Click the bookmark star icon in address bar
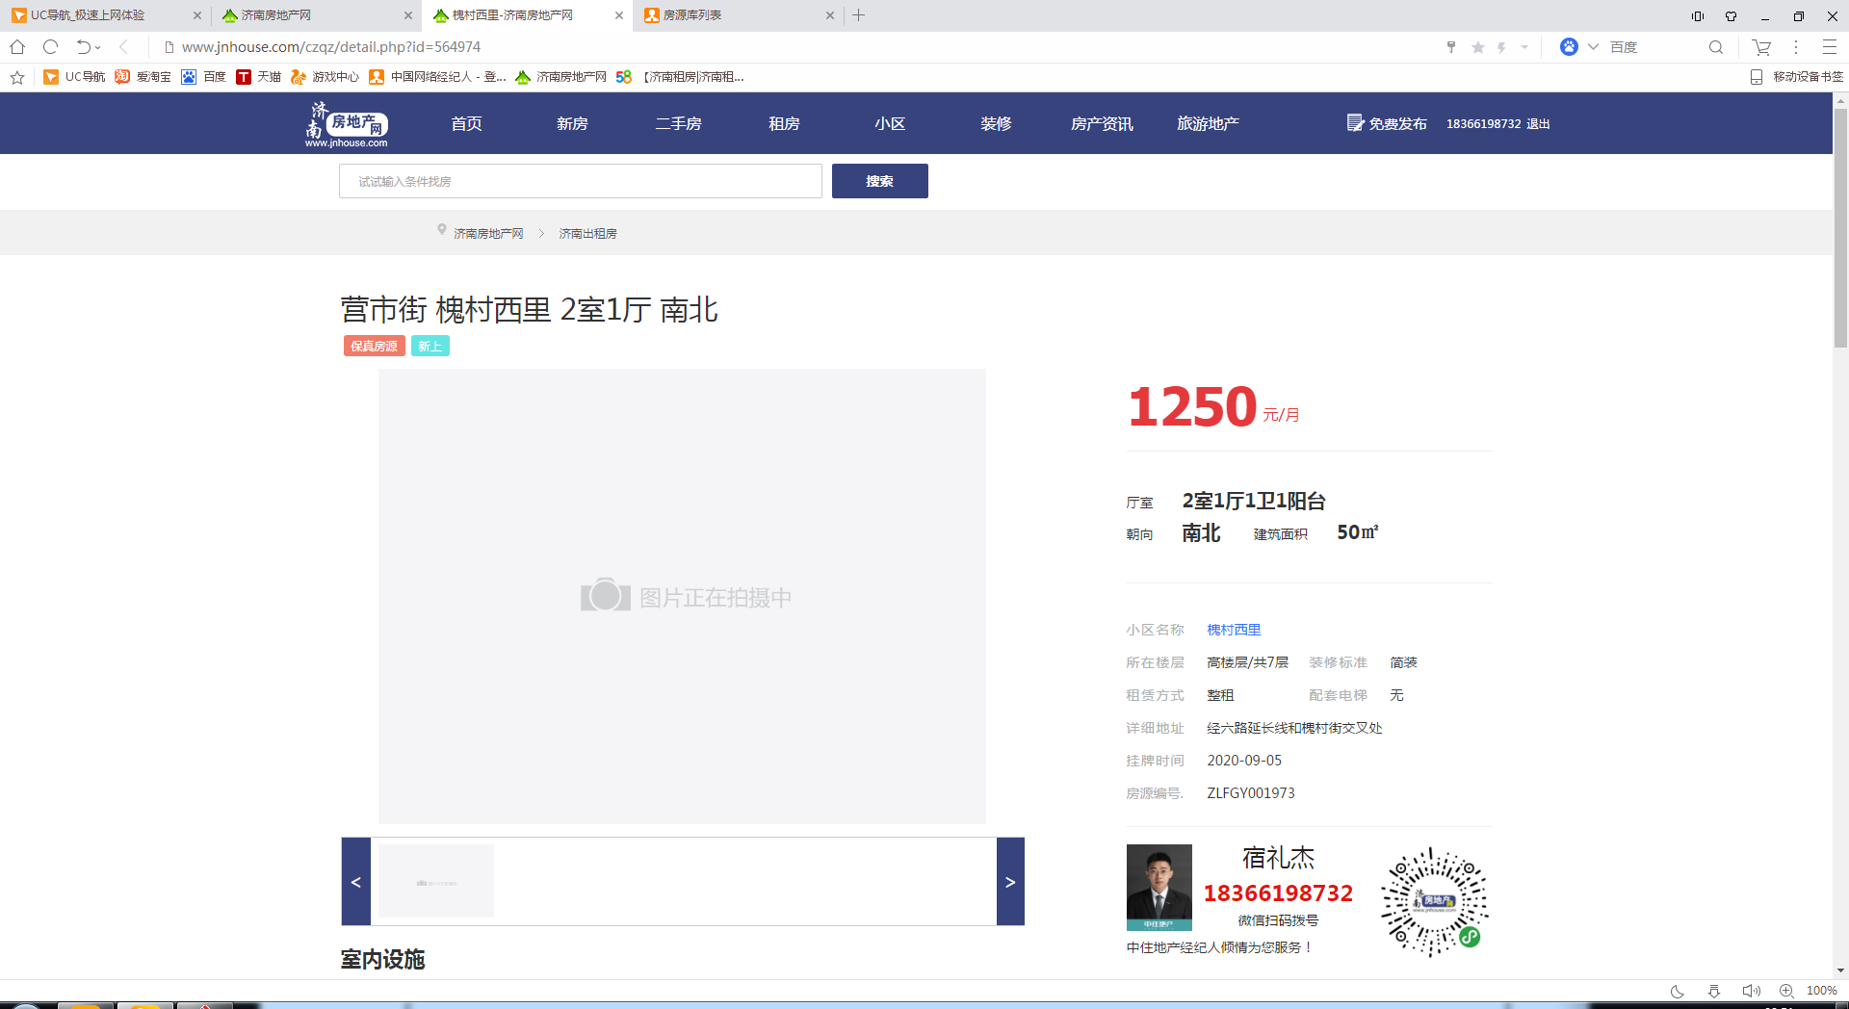The width and height of the screenshot is (1849, 1009). click(1477, 47)
